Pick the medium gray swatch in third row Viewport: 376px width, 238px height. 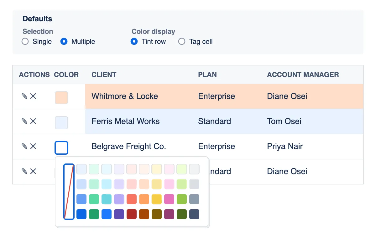194,199
